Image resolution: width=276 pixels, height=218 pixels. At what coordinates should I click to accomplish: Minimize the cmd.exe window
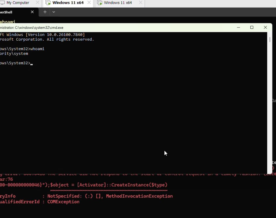238,27
